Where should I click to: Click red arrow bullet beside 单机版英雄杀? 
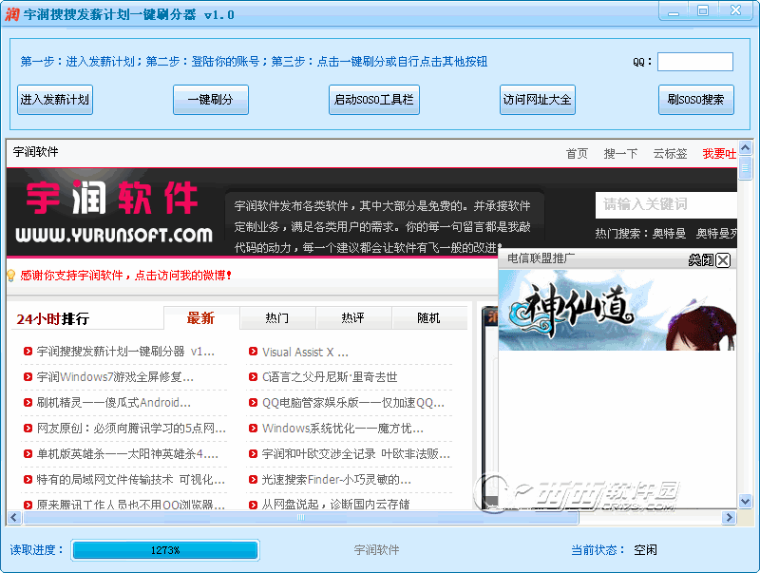pyautogui.click(x=28, y=454)
